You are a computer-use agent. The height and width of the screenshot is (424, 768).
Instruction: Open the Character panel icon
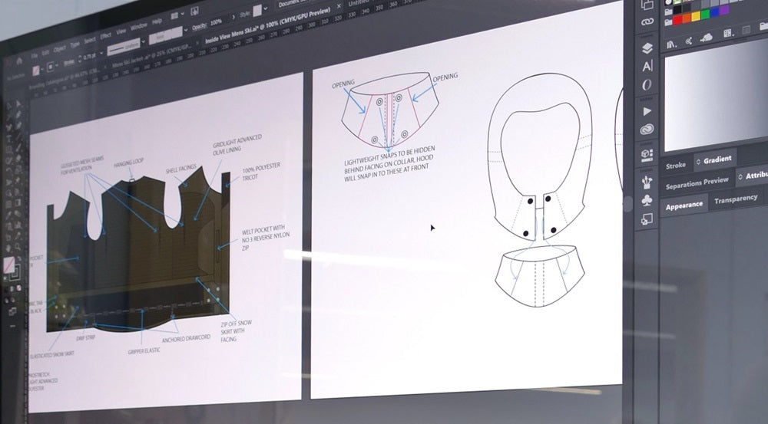click(647, 67)
